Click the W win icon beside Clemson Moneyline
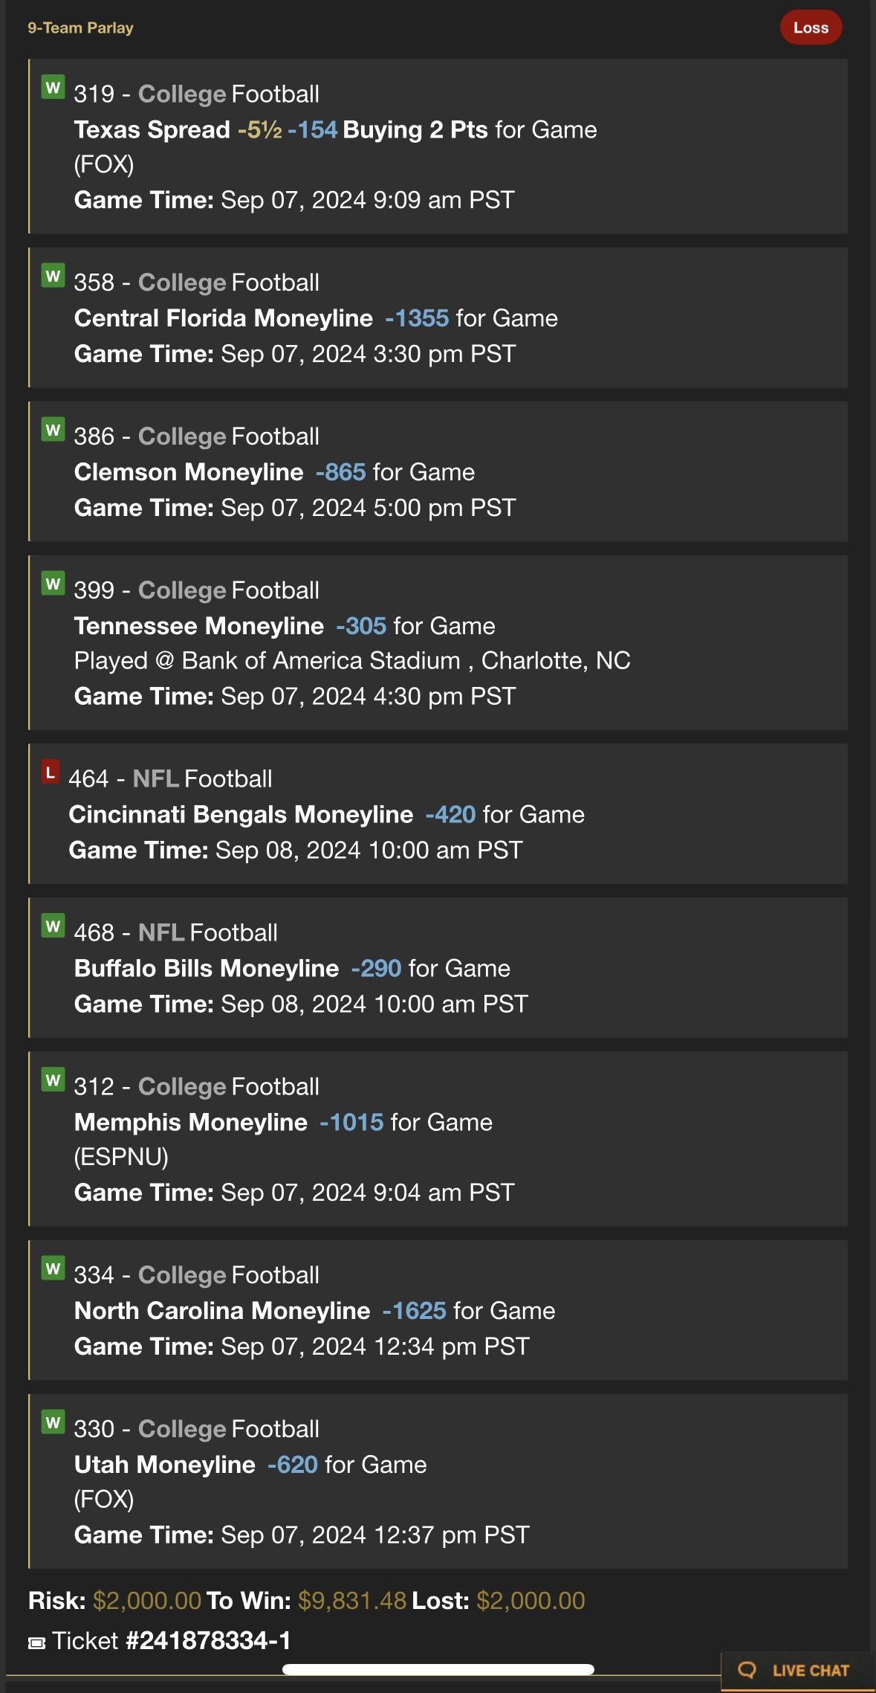The image size is (876, 1693). click(x=53, y=430)
